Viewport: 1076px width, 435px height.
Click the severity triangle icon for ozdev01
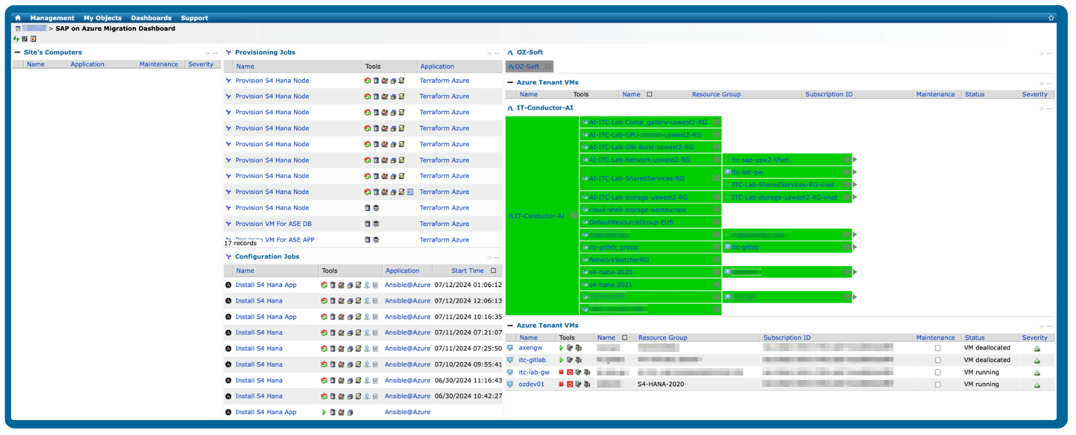click(x=1037, y=385)
